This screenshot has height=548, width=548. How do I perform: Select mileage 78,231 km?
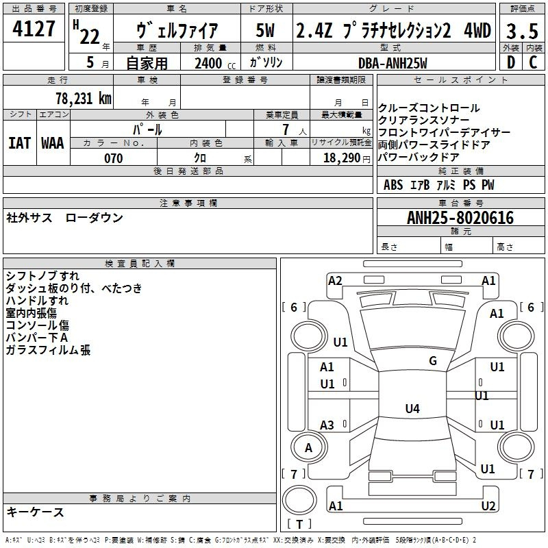pos(83,99)
